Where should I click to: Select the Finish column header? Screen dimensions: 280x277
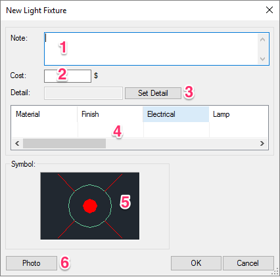[110, 114]
